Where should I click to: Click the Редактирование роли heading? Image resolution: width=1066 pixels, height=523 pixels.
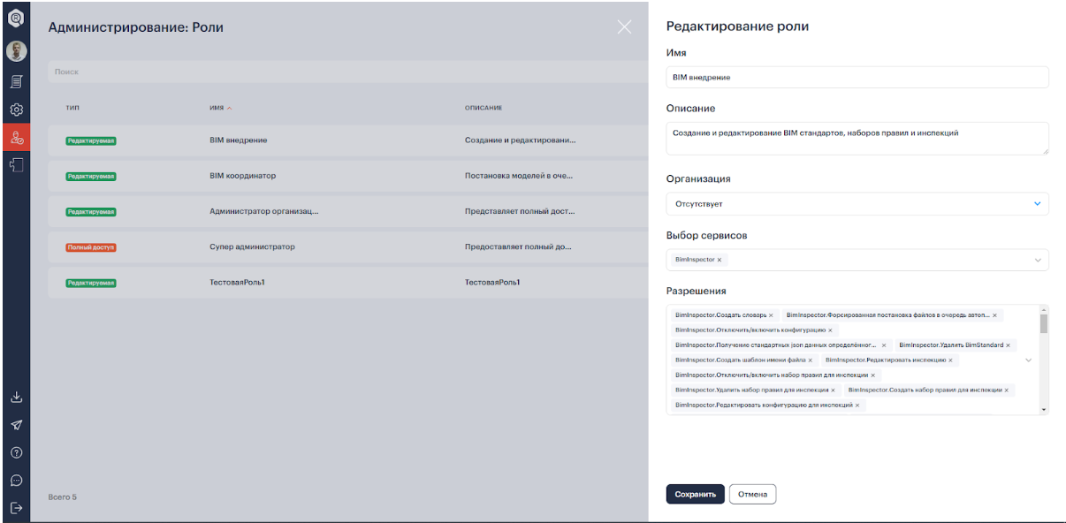coord(737,27)
